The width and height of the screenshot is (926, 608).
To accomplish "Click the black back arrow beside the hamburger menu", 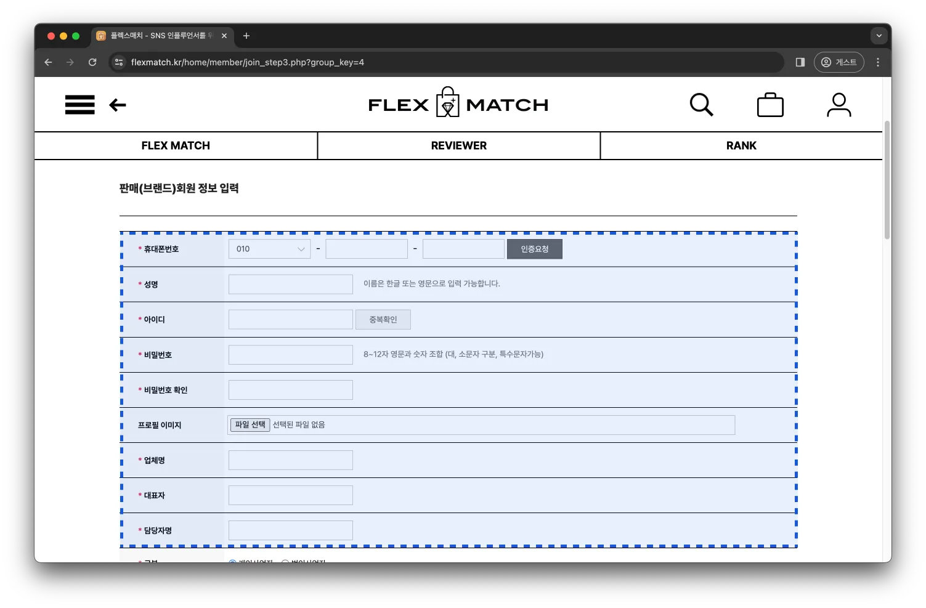I will 118,105.
